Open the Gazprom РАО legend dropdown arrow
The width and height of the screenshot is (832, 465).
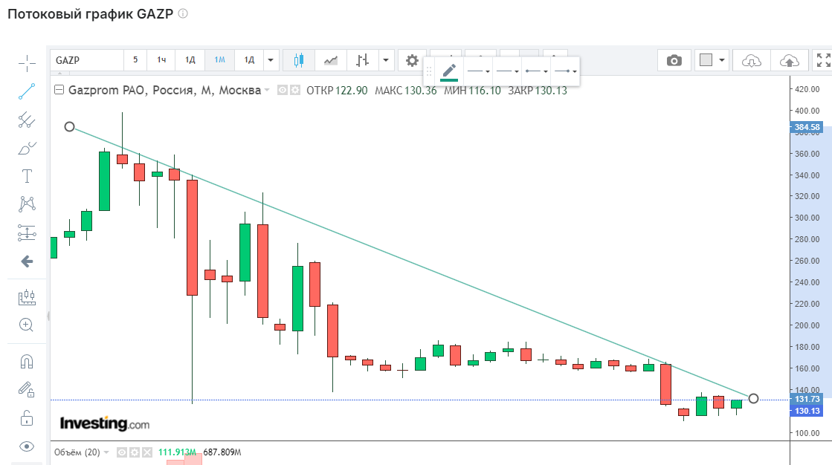267,90
